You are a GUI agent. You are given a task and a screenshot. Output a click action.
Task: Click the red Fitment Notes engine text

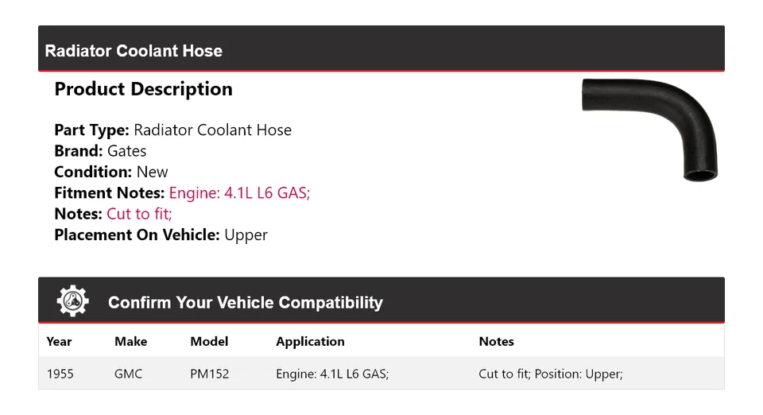pyautogui.click(x=239, y=193)
